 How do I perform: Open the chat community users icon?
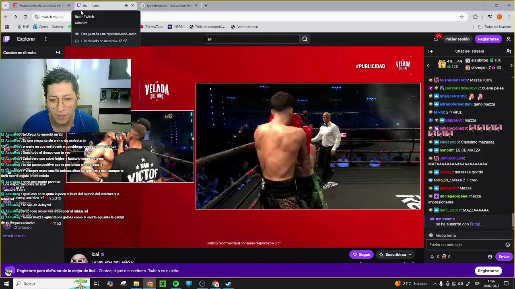(x=509, y=51)
